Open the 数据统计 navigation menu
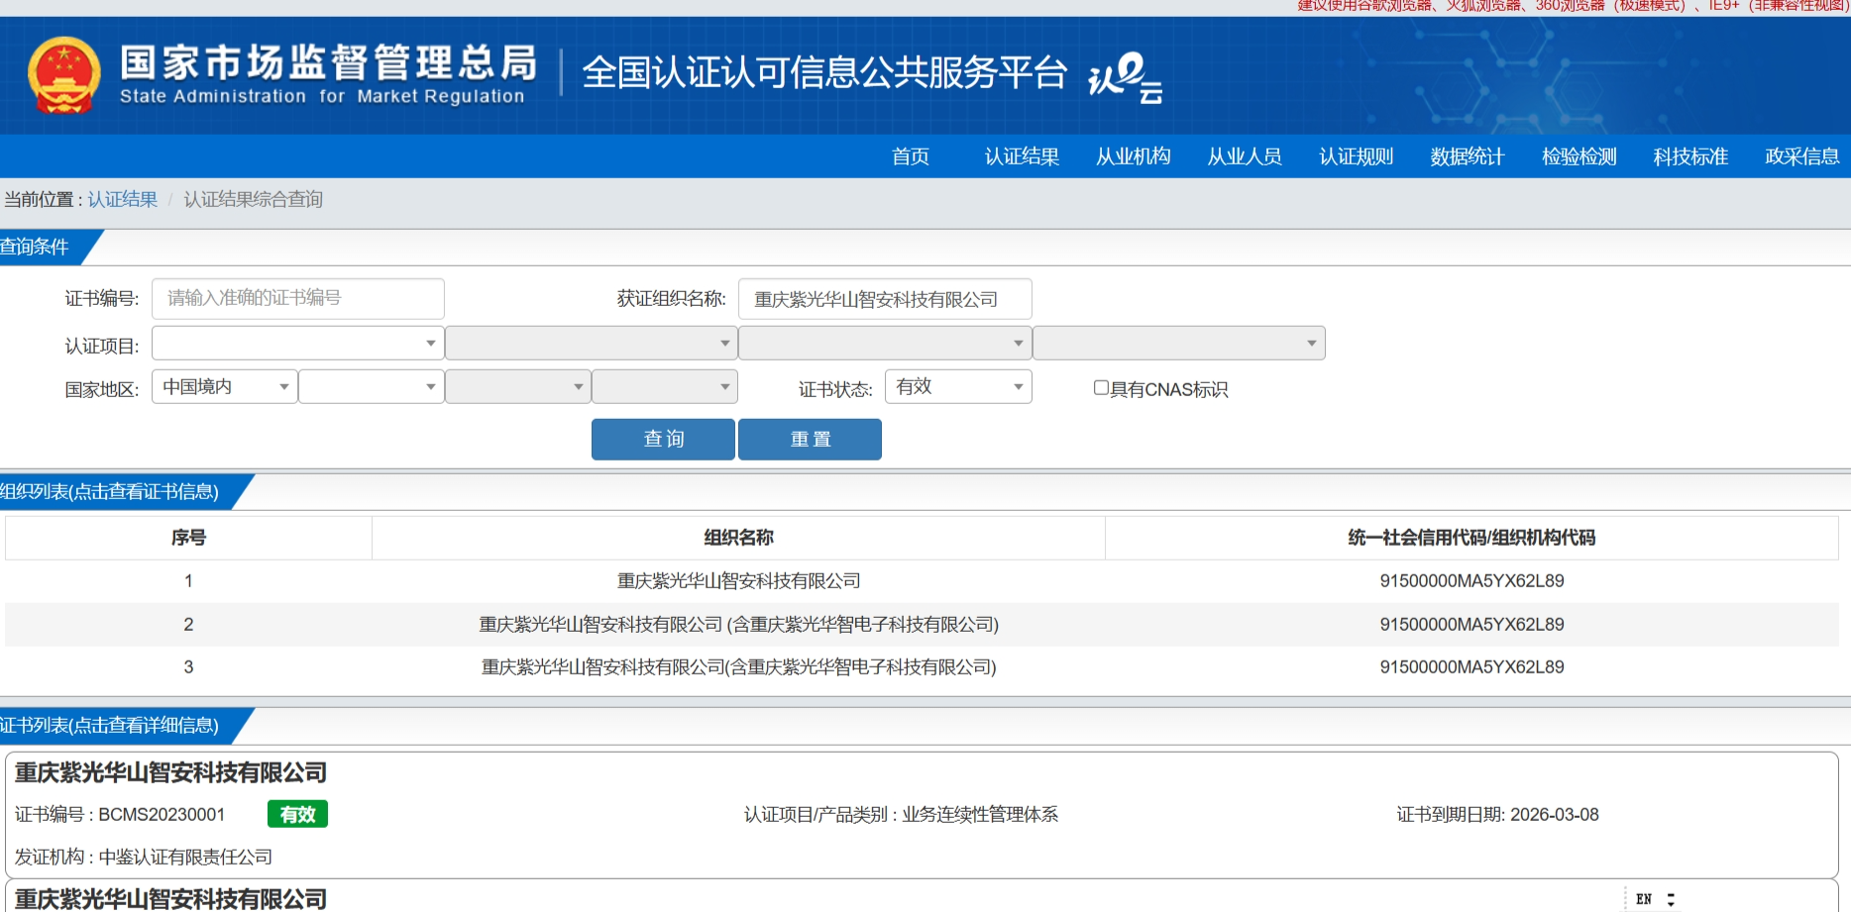 [x=1468, y=156]
